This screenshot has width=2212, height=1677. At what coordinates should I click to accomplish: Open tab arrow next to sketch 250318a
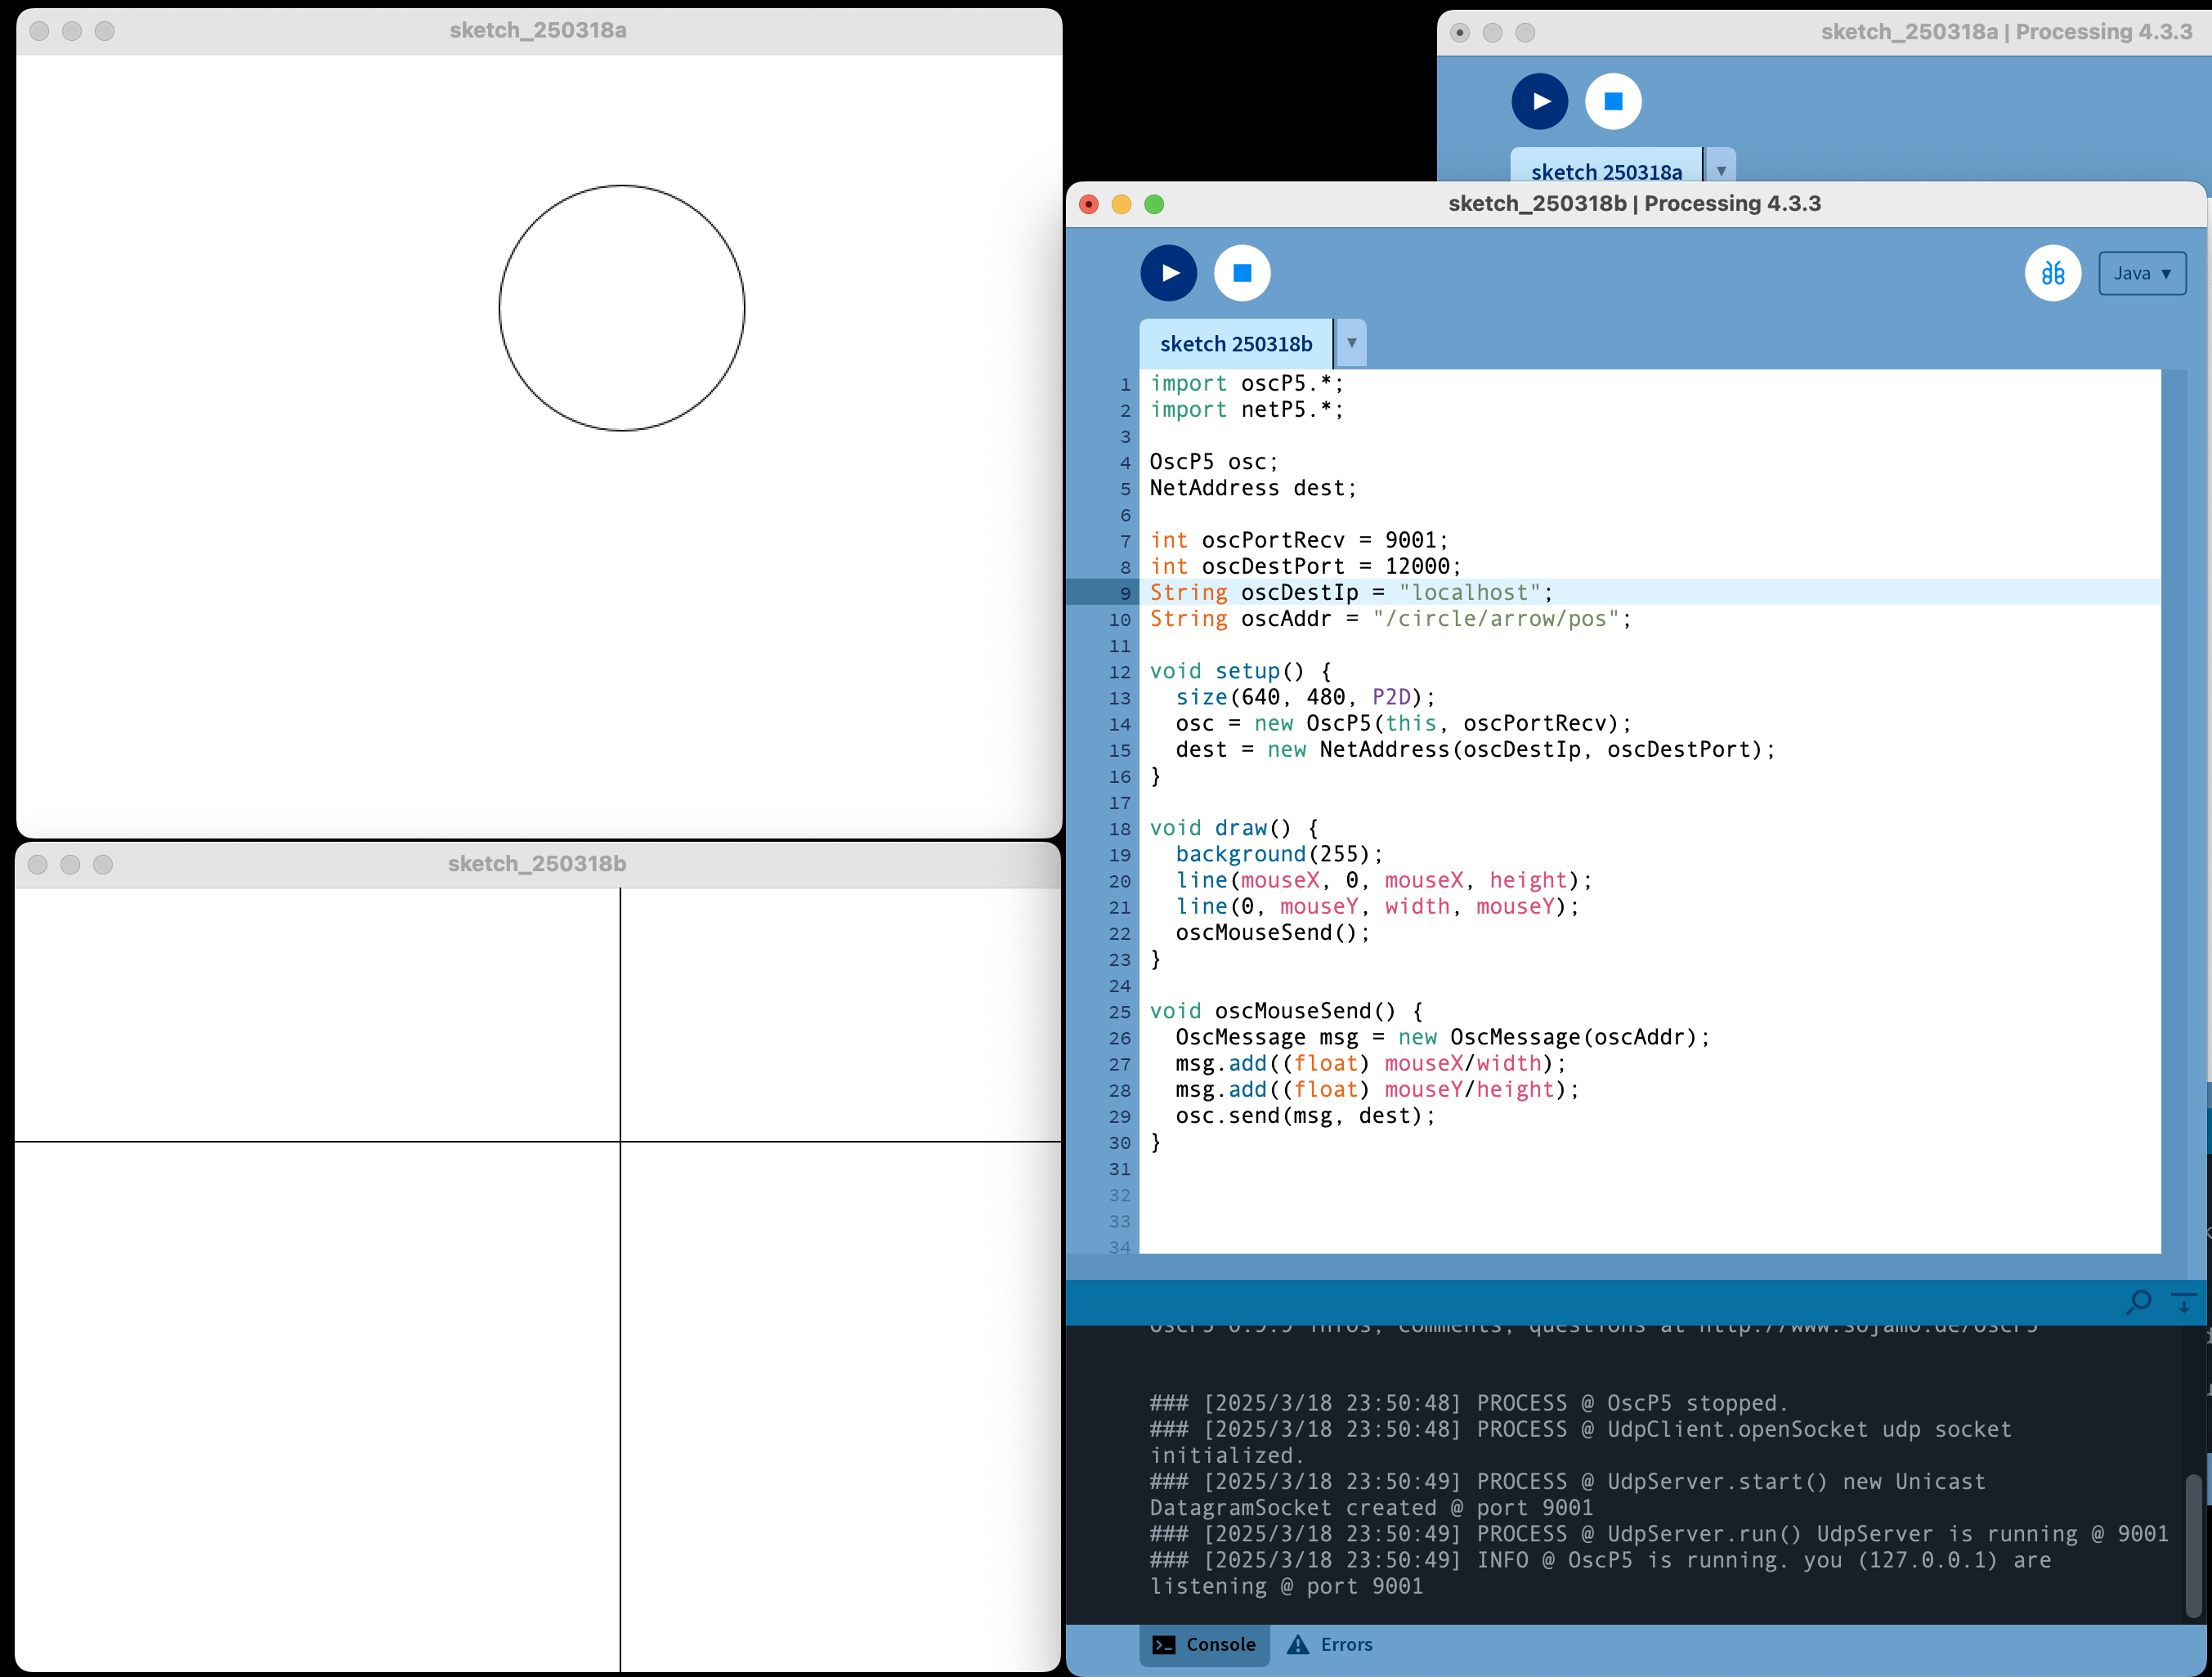point(1721,167)
